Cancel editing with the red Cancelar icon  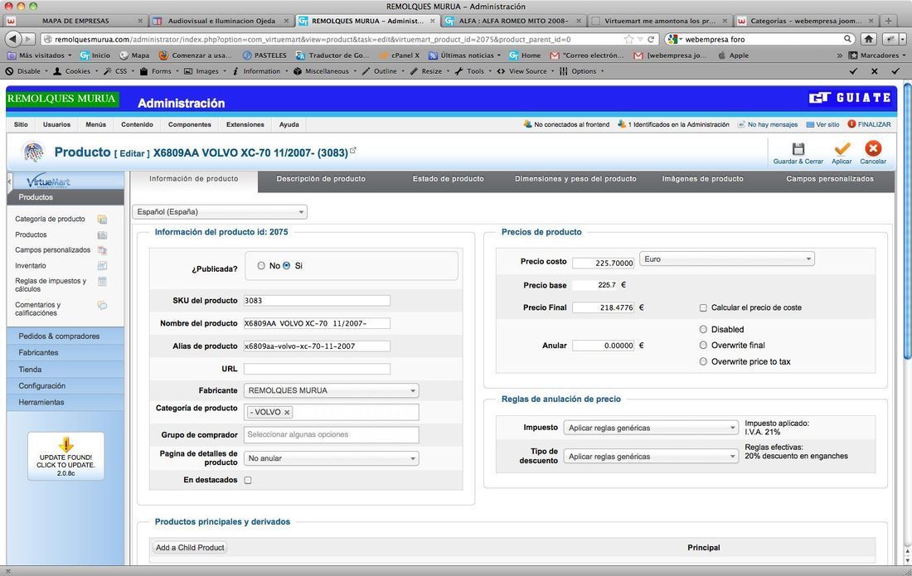click(873, 148)
